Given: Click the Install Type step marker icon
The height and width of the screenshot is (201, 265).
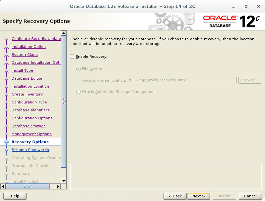Looking at the screenshot, I should (6, 71).
